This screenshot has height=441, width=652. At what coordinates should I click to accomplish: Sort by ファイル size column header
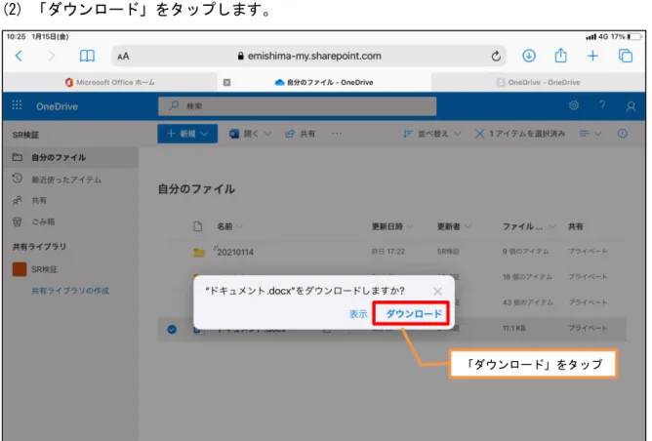tap(528, 226)
